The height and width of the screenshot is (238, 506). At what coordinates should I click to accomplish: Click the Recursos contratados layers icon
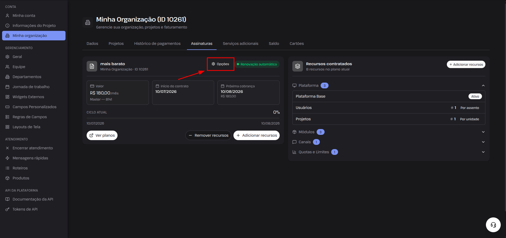(x=298, y=66)
